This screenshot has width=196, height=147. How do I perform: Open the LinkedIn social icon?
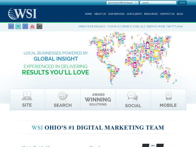coord(11,26)
